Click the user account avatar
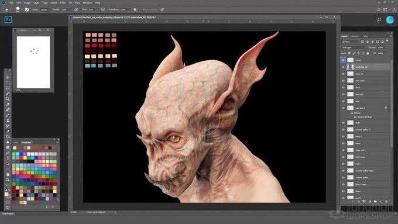This screenshot has width=398, height=224. 390,20
